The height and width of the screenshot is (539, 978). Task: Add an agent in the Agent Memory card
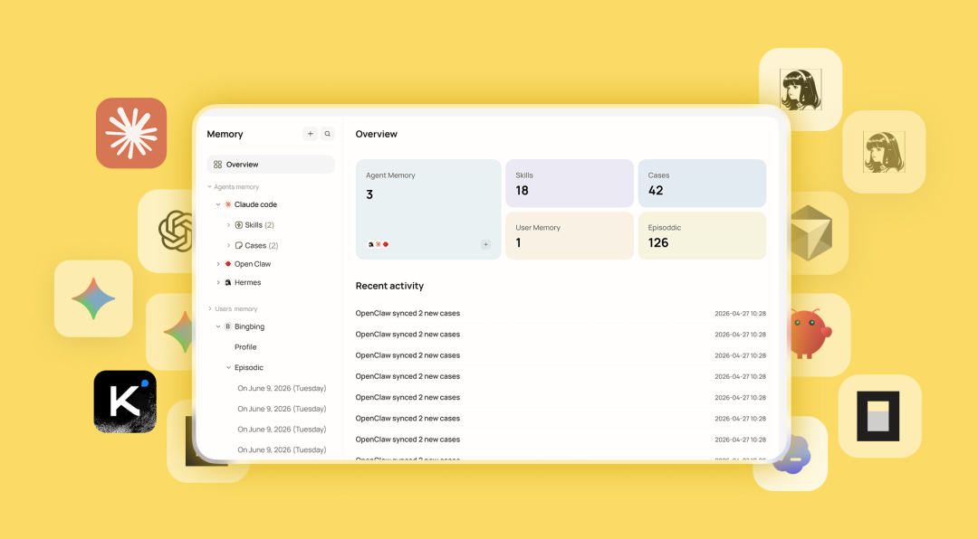[486, 245]
